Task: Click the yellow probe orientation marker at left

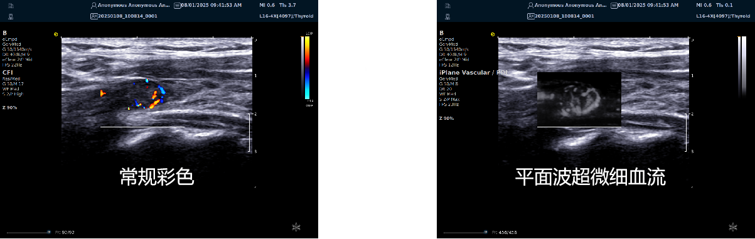Action: 56,35
